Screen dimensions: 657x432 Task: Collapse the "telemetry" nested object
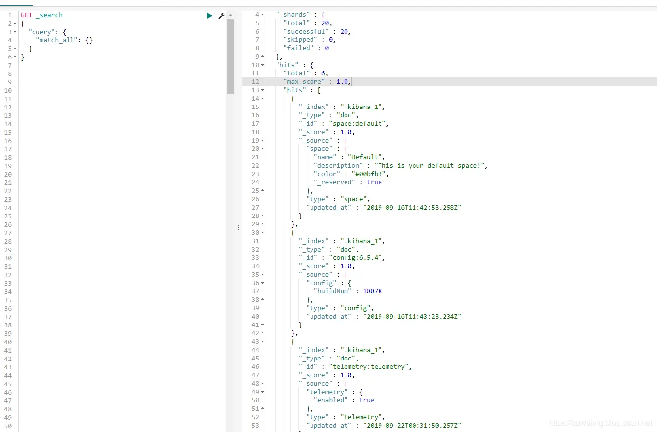(262, 392)
